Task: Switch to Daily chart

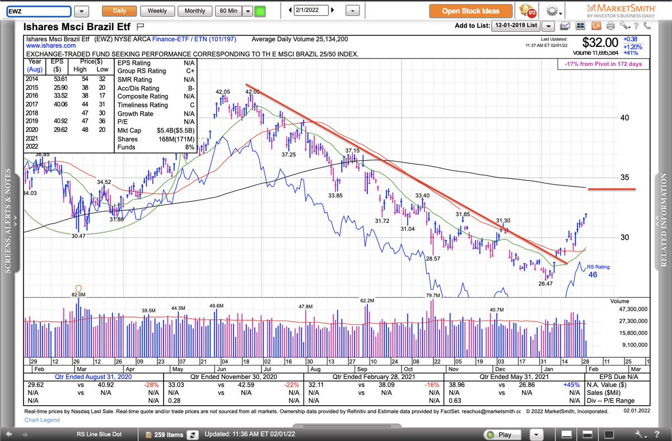Action: [x=120, y=11]
